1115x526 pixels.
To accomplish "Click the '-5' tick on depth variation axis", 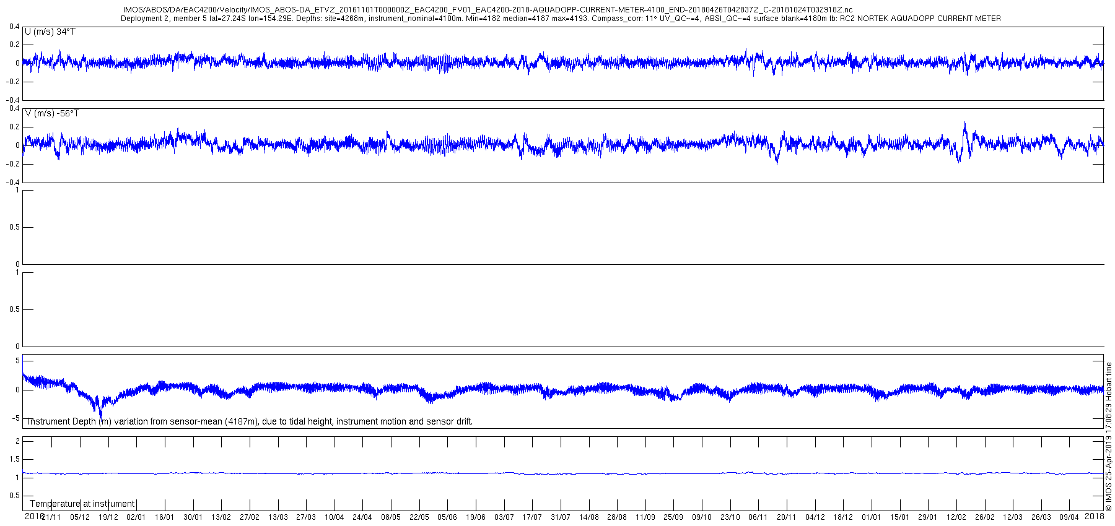I will 17,418.
